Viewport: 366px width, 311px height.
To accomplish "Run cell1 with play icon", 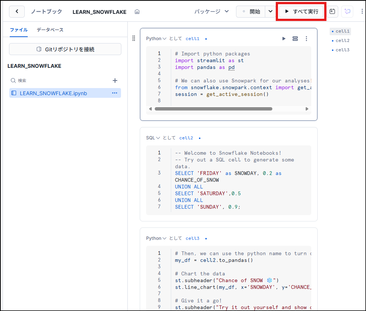I will (x=284, y=39).
